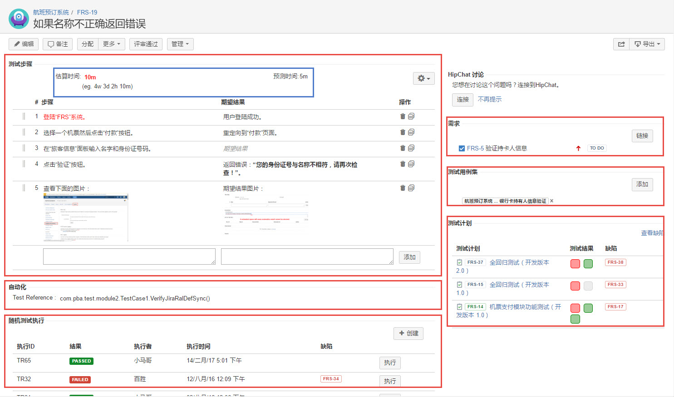The height and width of the screenshot is (397, 674).
Task: Click the project avatar icon
Action: click(x=19, y=19)
